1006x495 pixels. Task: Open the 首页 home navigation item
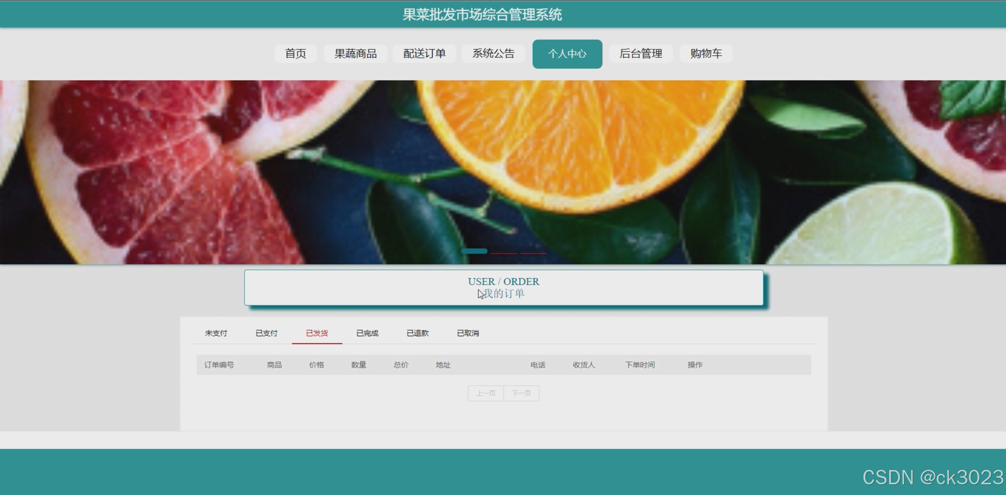(x=295, y=54)
